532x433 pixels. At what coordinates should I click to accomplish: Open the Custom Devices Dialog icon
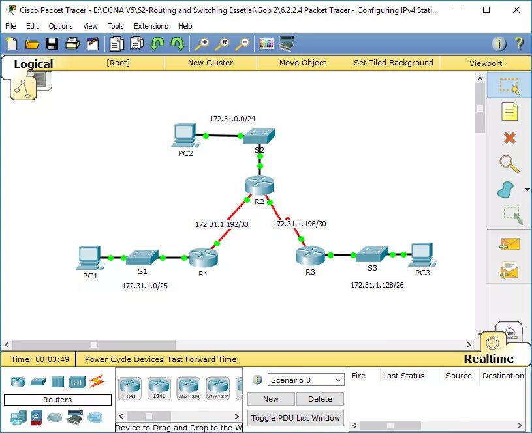point(287,44)
